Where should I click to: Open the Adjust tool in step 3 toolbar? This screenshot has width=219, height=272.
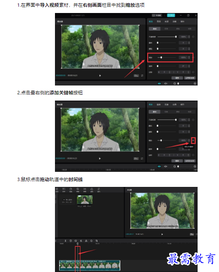pyautogui.click(x=99, y=190)
